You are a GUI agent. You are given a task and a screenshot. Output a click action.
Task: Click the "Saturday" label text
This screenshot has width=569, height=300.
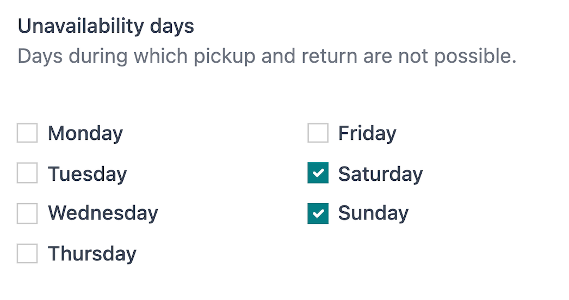tap(380, 174)
